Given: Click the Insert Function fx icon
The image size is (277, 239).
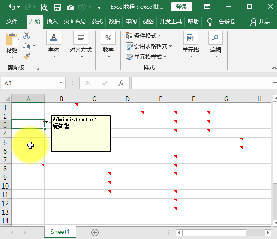Looking at the screenshot, I should (121, 83).
